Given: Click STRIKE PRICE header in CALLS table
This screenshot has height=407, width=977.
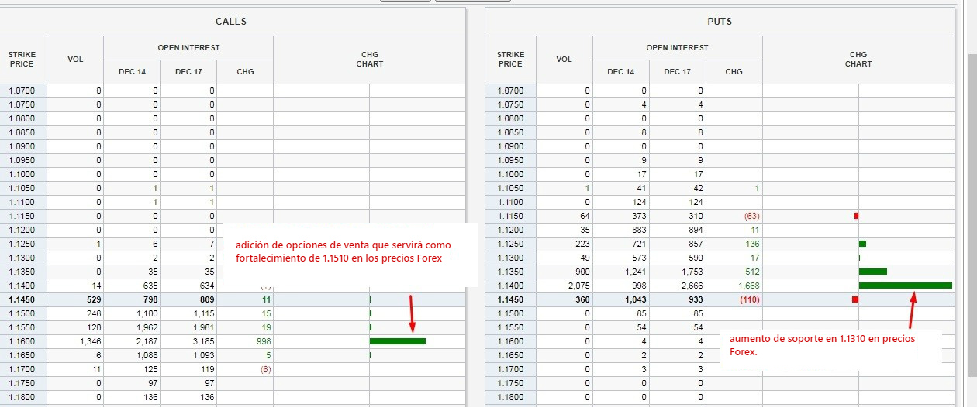Looking at the screenshot, I should pos(22,60).
